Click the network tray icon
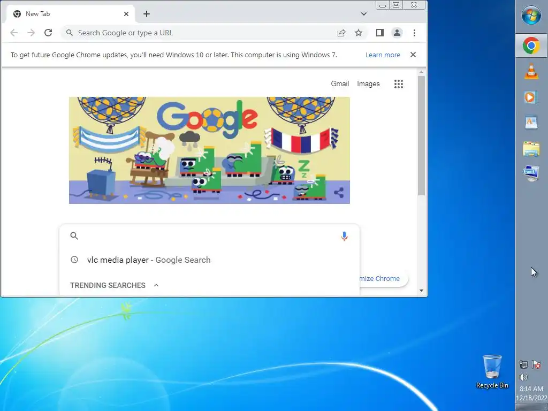The height and width of the screenshot is (411, 548). (523, 364)
